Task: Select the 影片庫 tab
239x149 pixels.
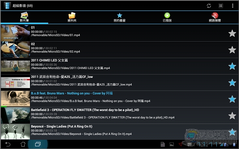Action: pyautogui.click(x=24, y=17)
